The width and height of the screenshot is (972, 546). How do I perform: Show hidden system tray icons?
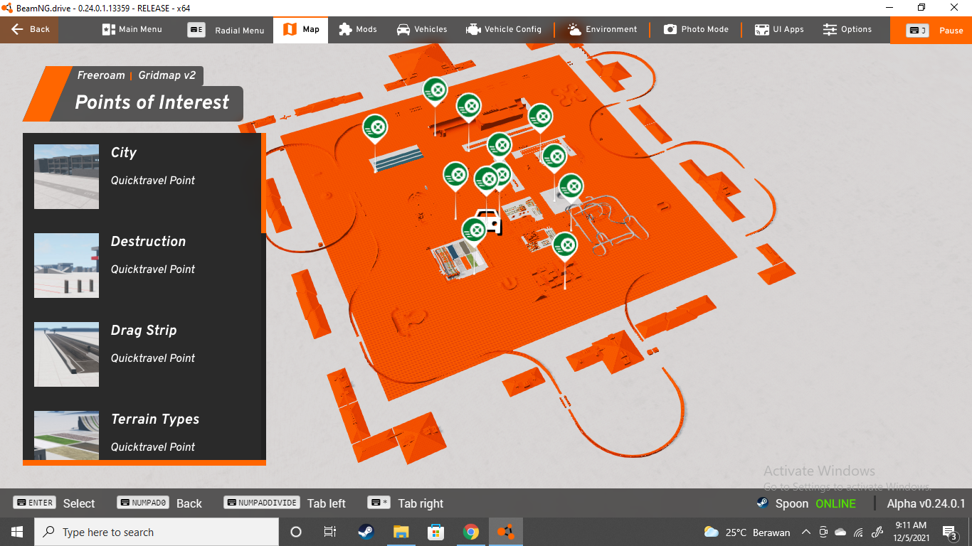point(806,532)
